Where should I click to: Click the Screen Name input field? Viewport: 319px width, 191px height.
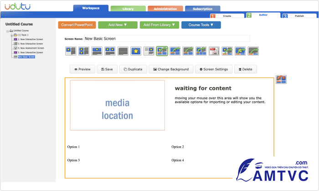tap(167, 38)
